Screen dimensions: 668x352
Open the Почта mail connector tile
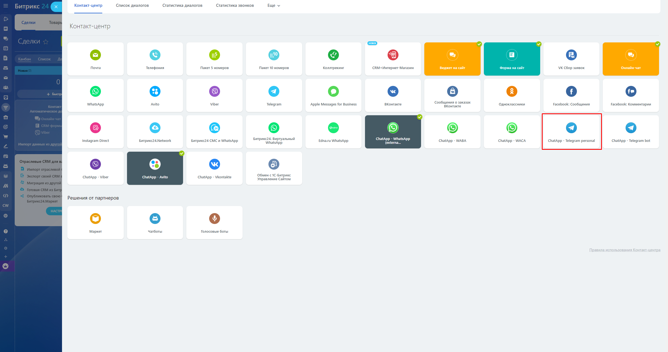tap(95, 59)
